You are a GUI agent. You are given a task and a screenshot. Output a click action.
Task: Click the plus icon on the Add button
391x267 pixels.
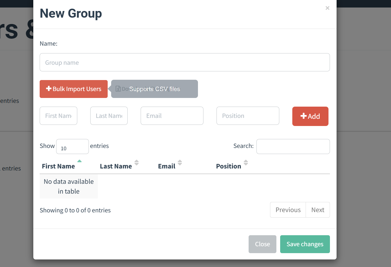(303, 116)
